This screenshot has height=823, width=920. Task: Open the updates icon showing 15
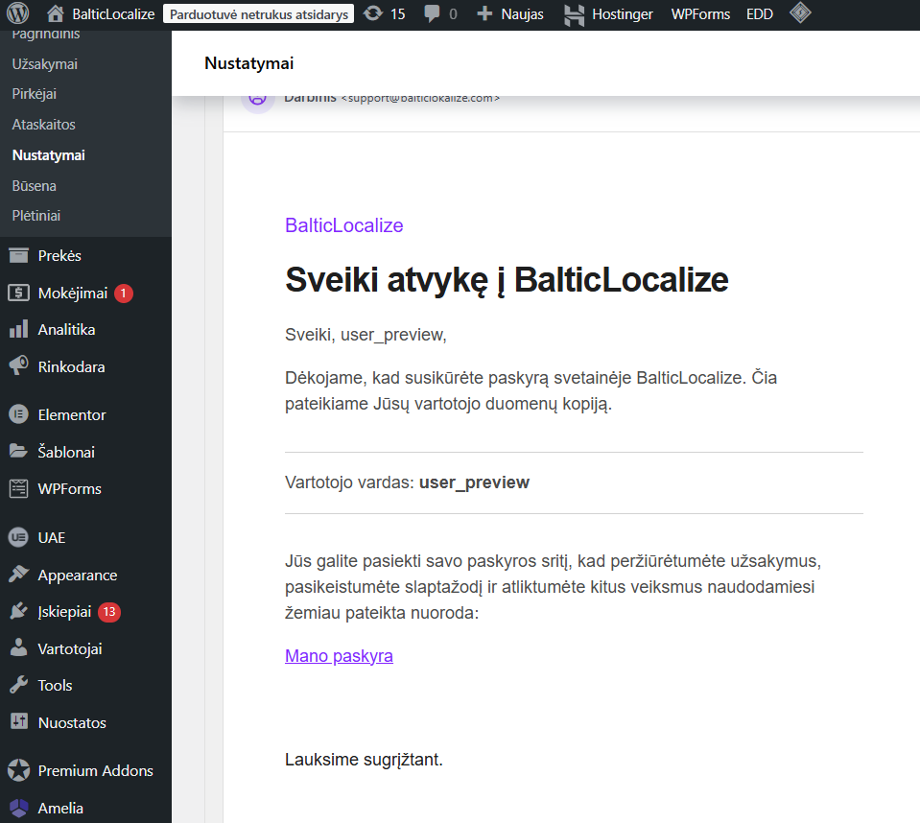tap(373, 14)
